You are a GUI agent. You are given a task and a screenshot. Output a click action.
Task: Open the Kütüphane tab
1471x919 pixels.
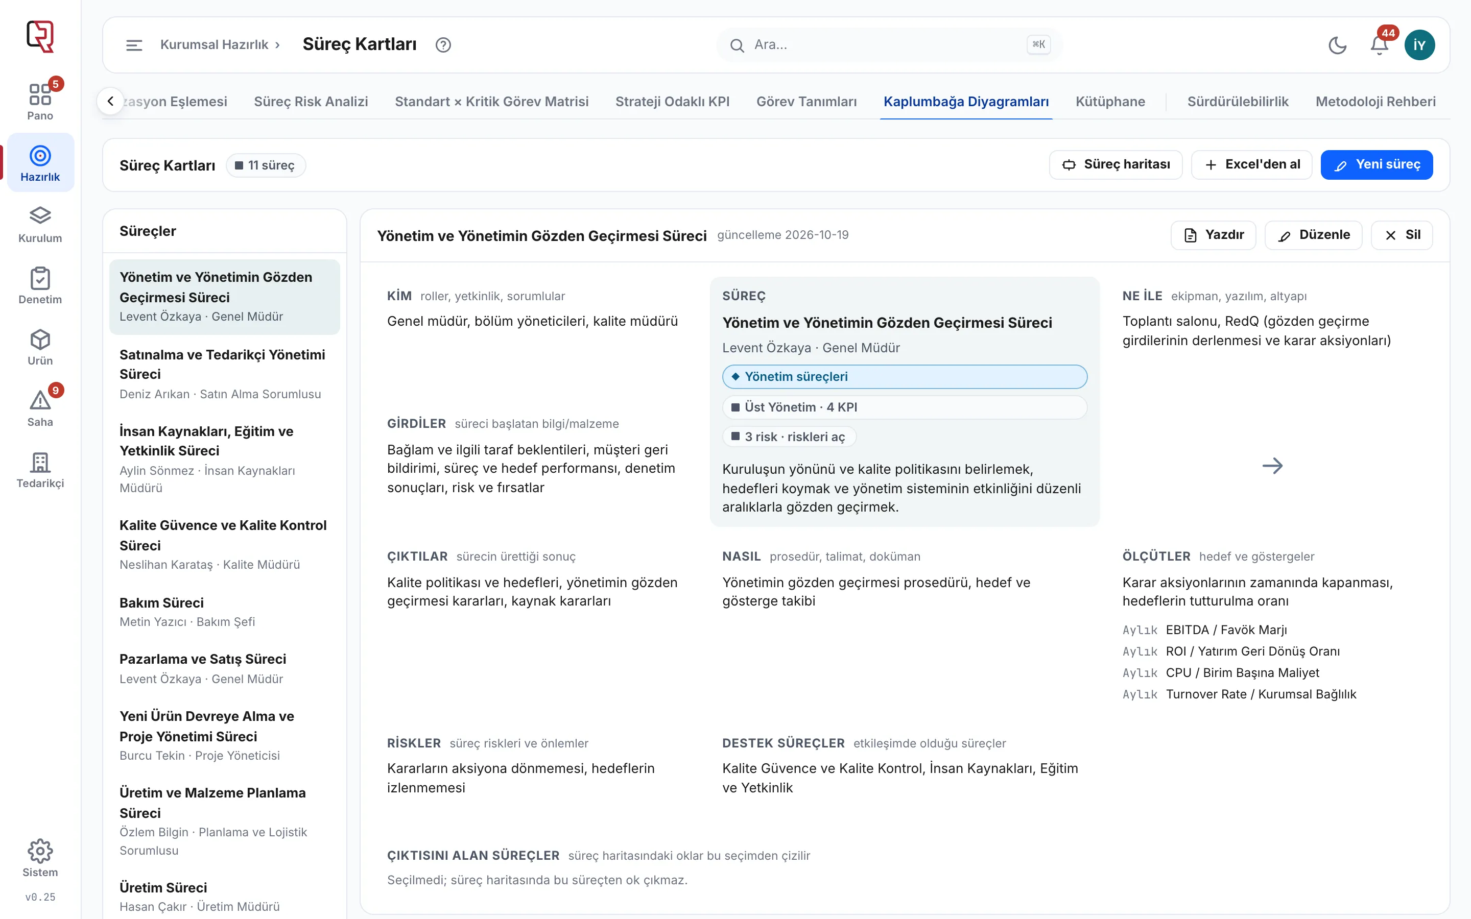click(x=1110, y=102)
